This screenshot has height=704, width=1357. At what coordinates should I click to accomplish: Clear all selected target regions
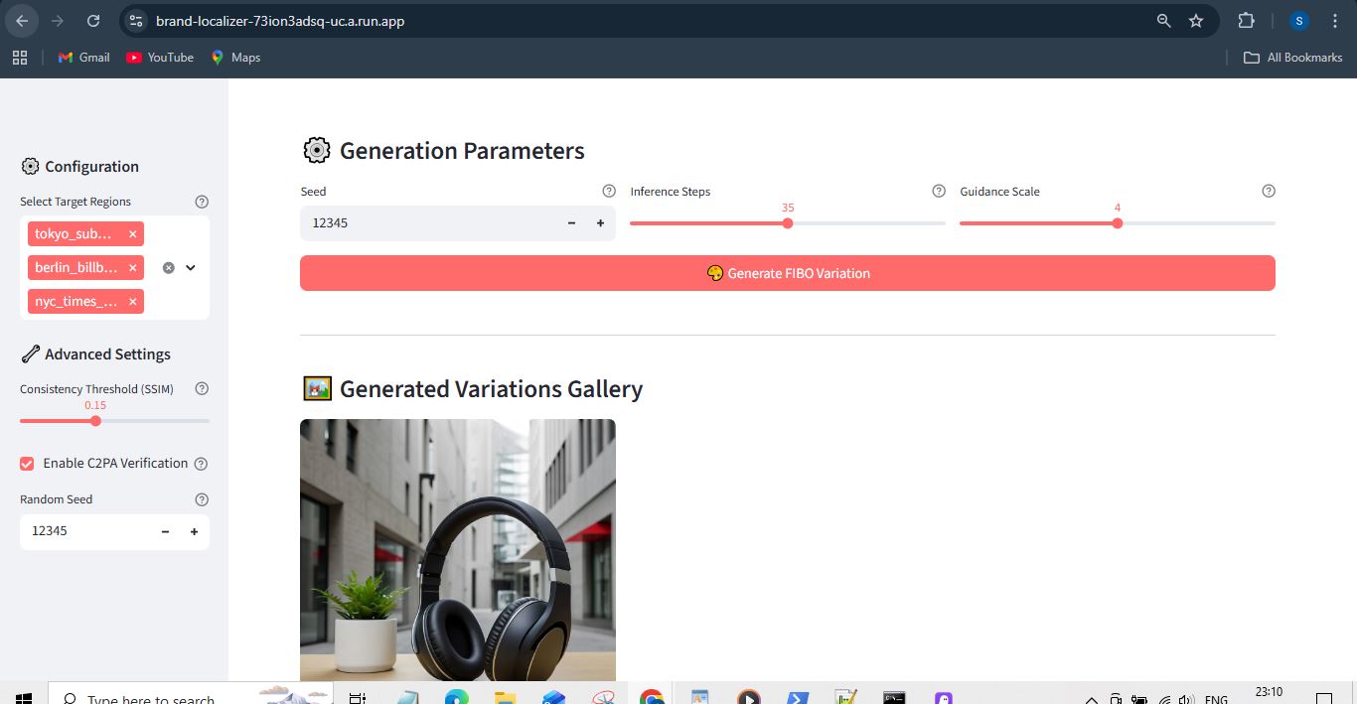click(x=168, y=268)
